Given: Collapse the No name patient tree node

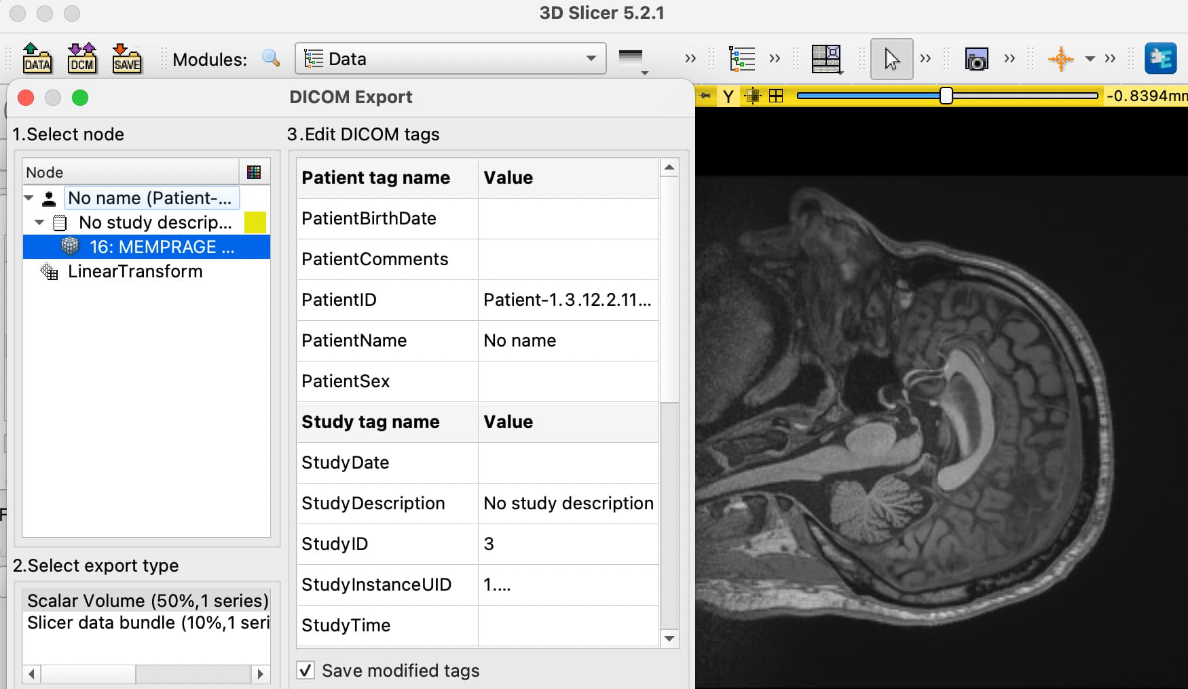Looking at the screenshot, I should coord(29,198).
